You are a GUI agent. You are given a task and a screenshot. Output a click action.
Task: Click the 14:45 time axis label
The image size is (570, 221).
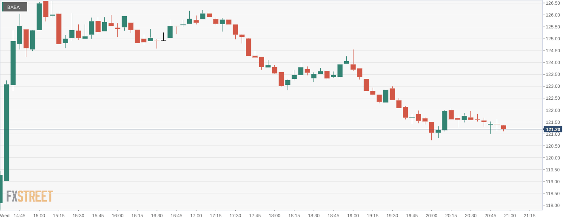point(20,215)
